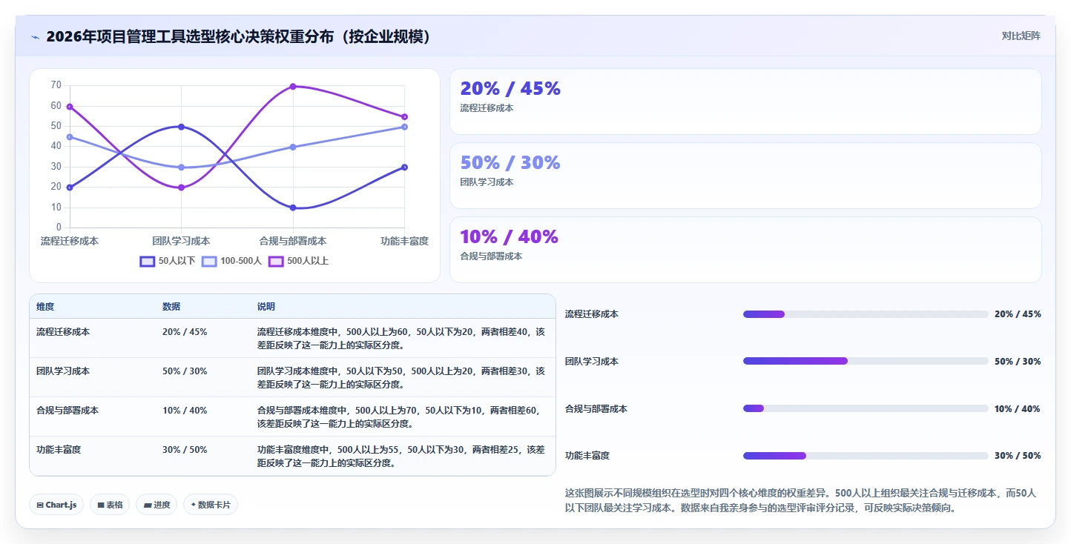
Task: Click the 10% / 40% cell in the table
Action: click(185, 411)
